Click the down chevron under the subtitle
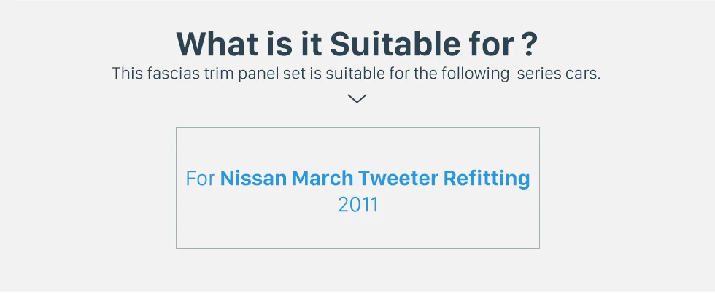 (357, 98)
